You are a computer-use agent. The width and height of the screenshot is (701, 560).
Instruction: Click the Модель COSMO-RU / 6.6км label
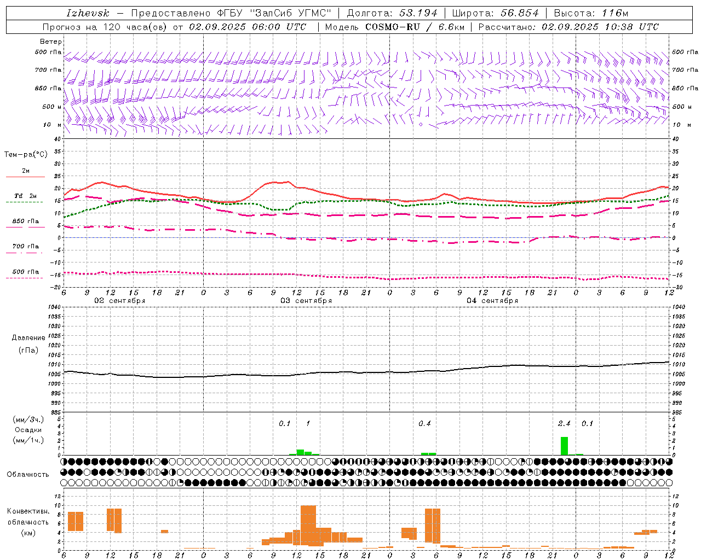(x=394, y=27)
